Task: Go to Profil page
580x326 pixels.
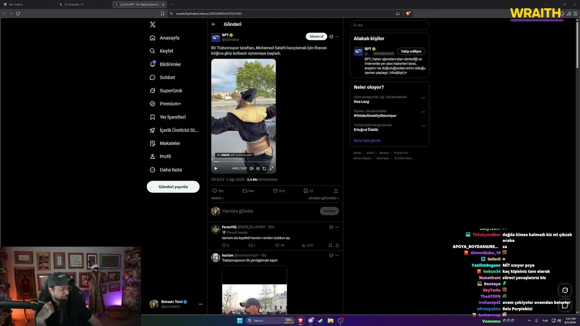Action: tap(160, 157)
